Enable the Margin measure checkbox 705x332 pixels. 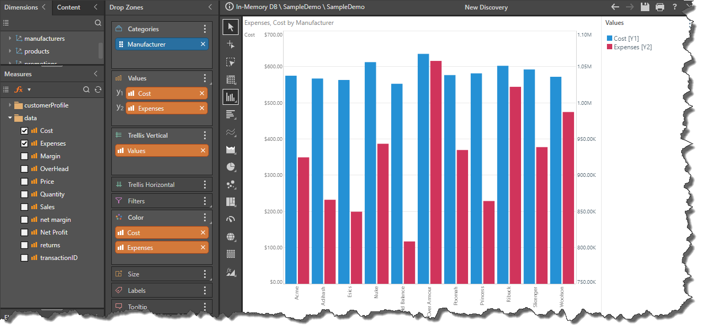pyautogui.click(x=24, y=156)
